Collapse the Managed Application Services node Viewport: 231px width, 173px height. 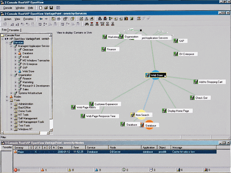click(x=11, y=46)
